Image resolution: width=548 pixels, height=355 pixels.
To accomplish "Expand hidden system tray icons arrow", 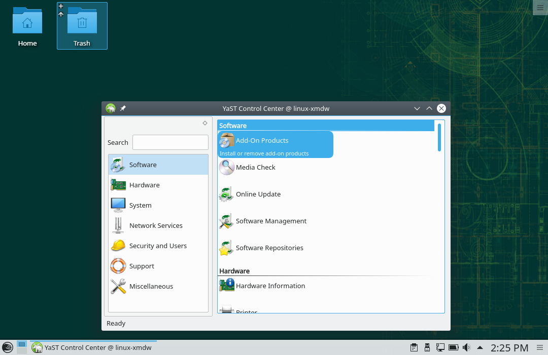I will click(479, 348).
